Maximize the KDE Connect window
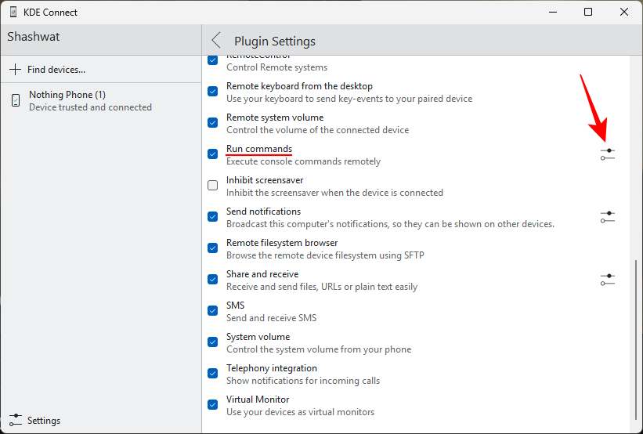The width and height of the screenshot is (643, 434). tap(588, 12)
